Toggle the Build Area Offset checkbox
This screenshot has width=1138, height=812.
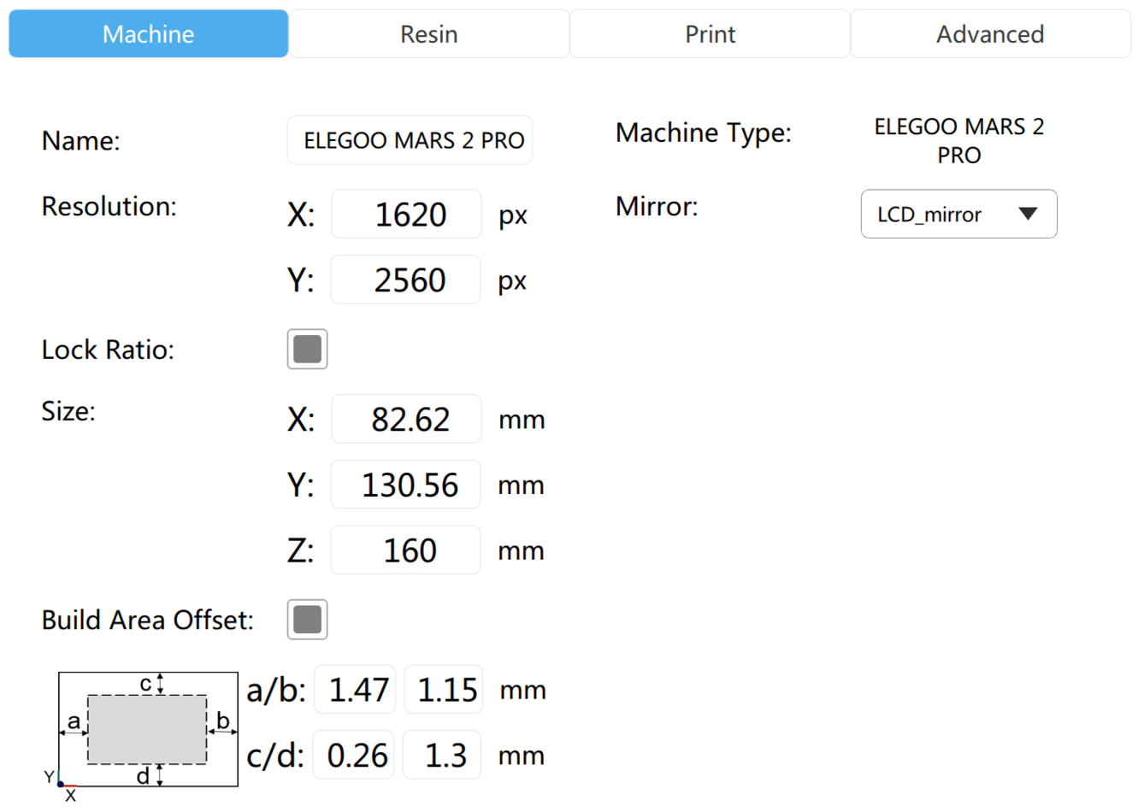pyautogui.click(x=308, y=620)
